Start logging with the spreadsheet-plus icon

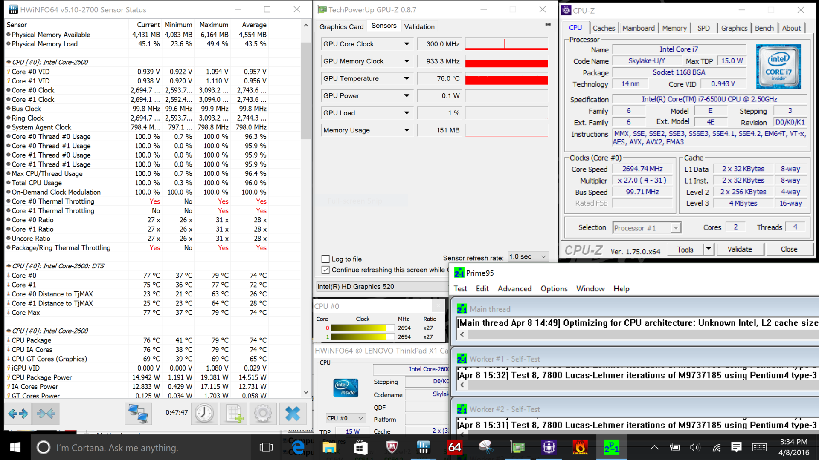[234, 413]
